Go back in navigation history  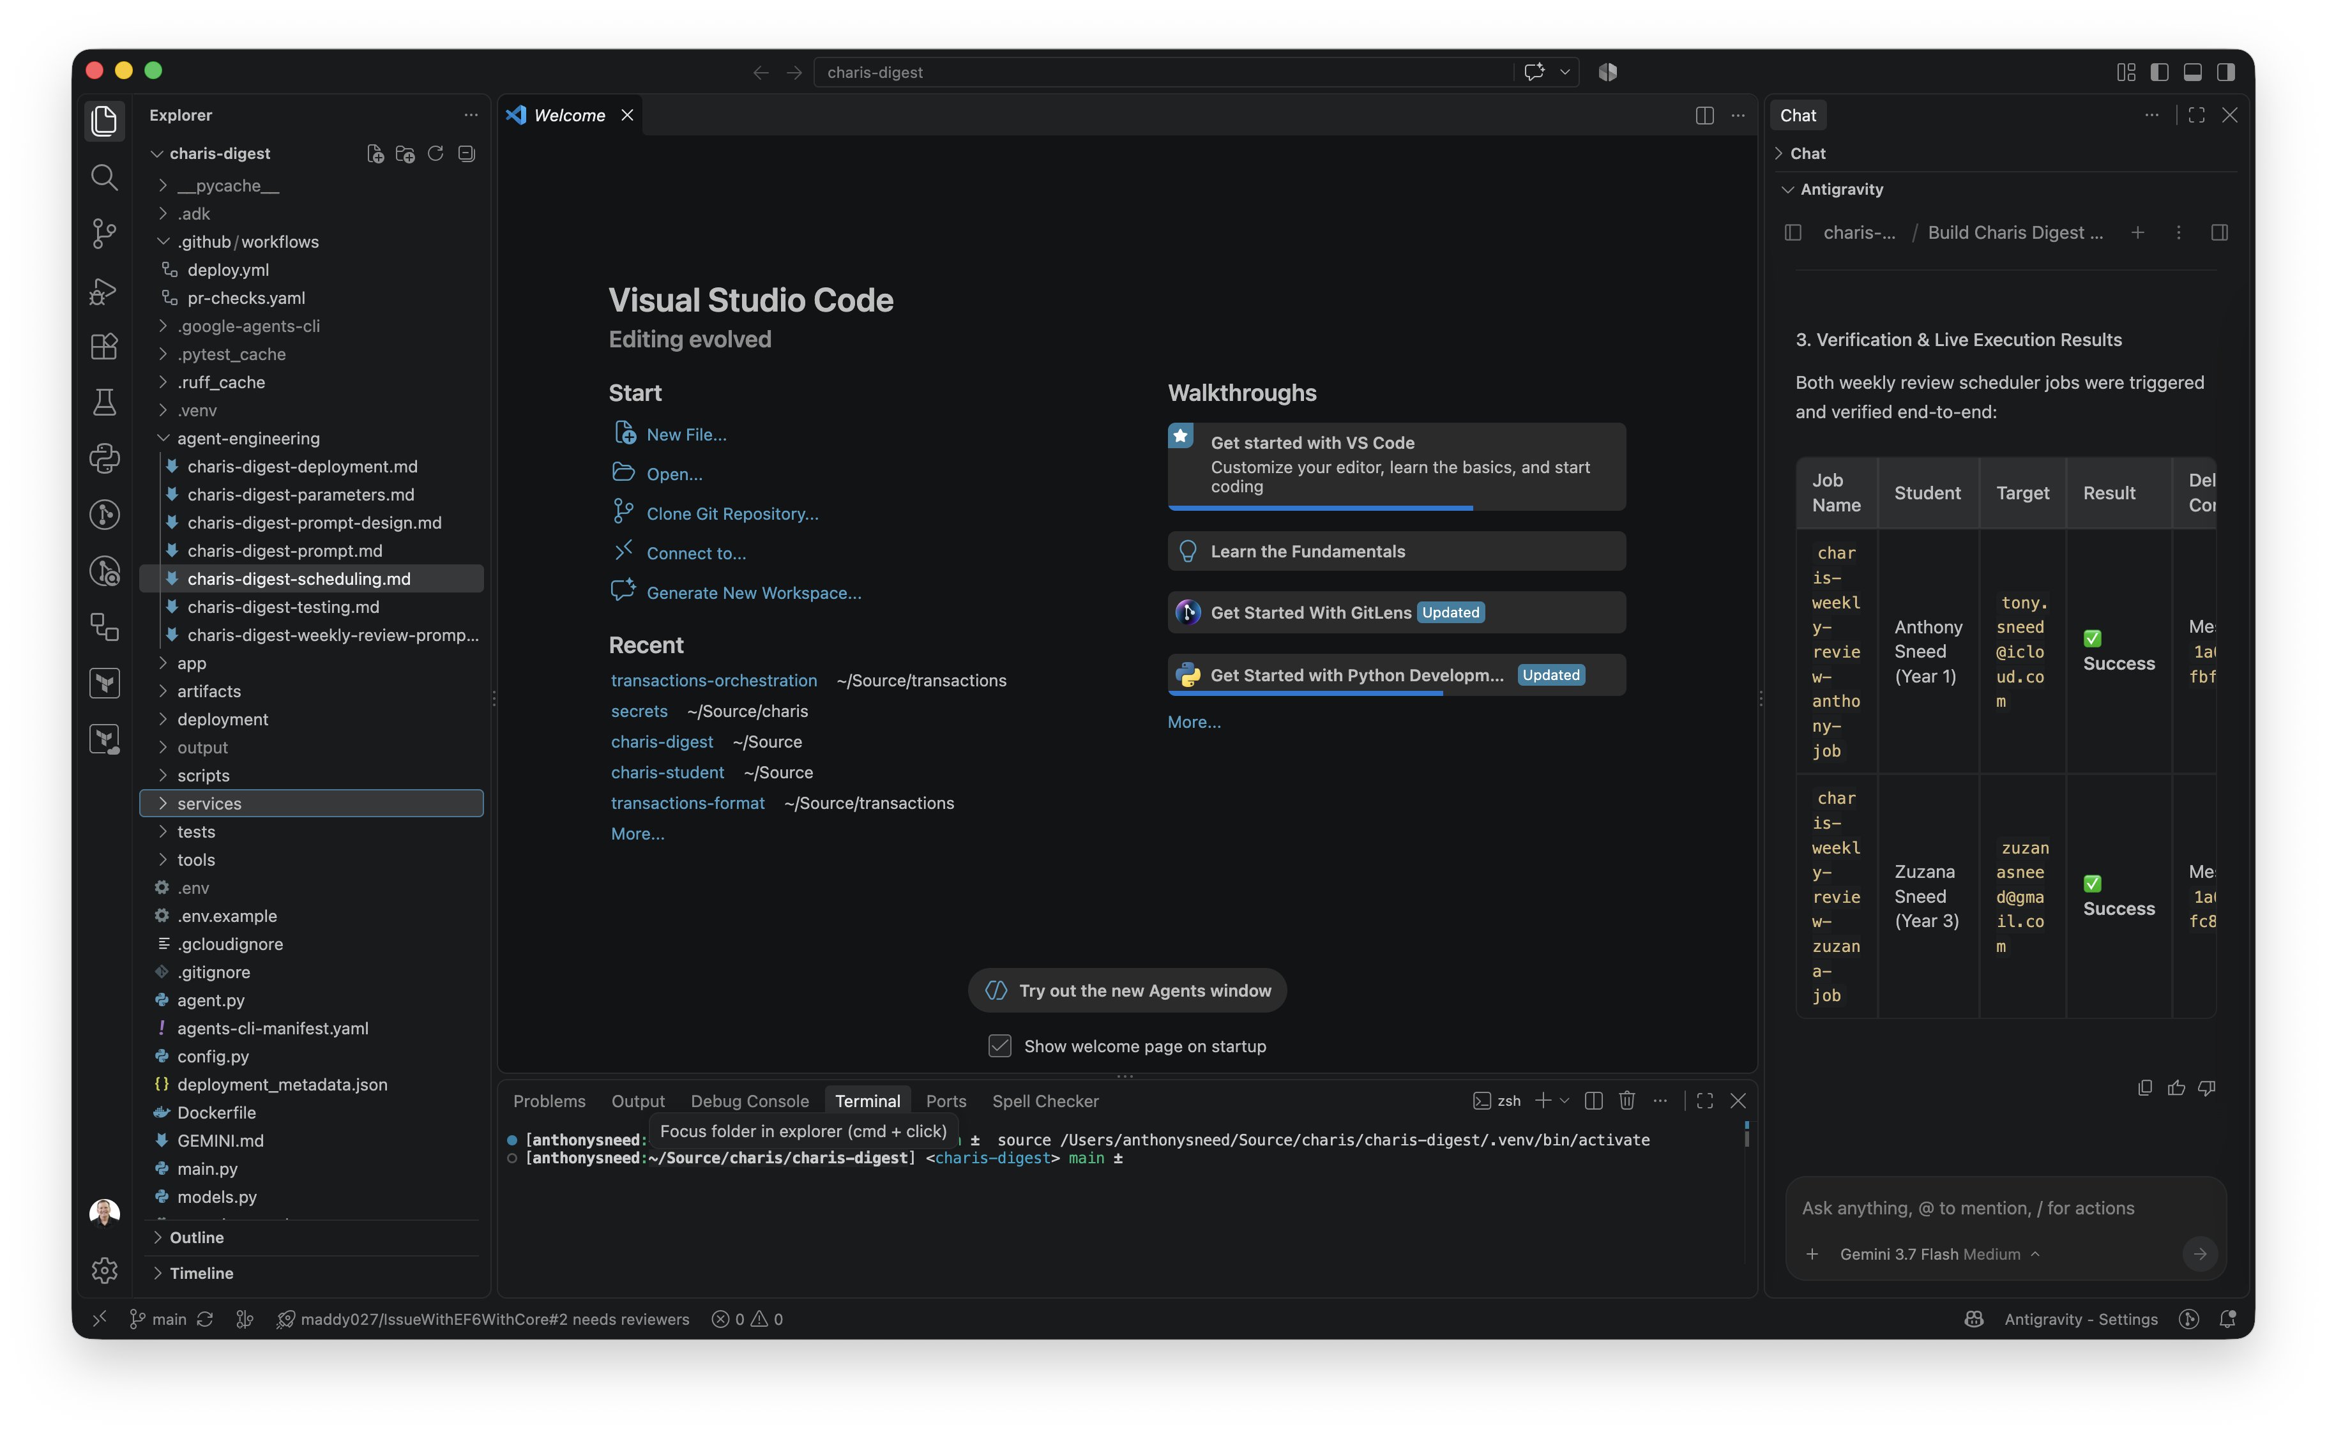(761, 72)
